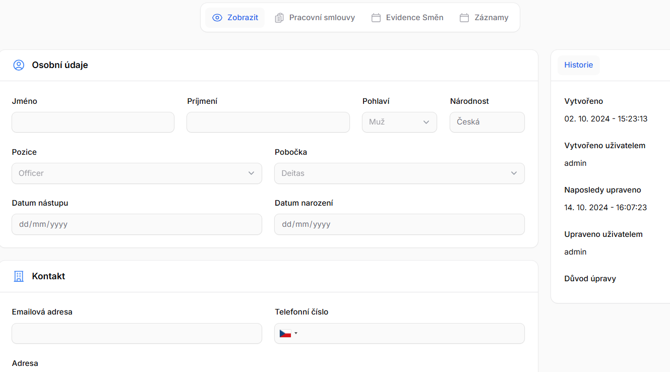Click the Vytvořeno label
Screen dimensions: 670x372
point(584,101)
